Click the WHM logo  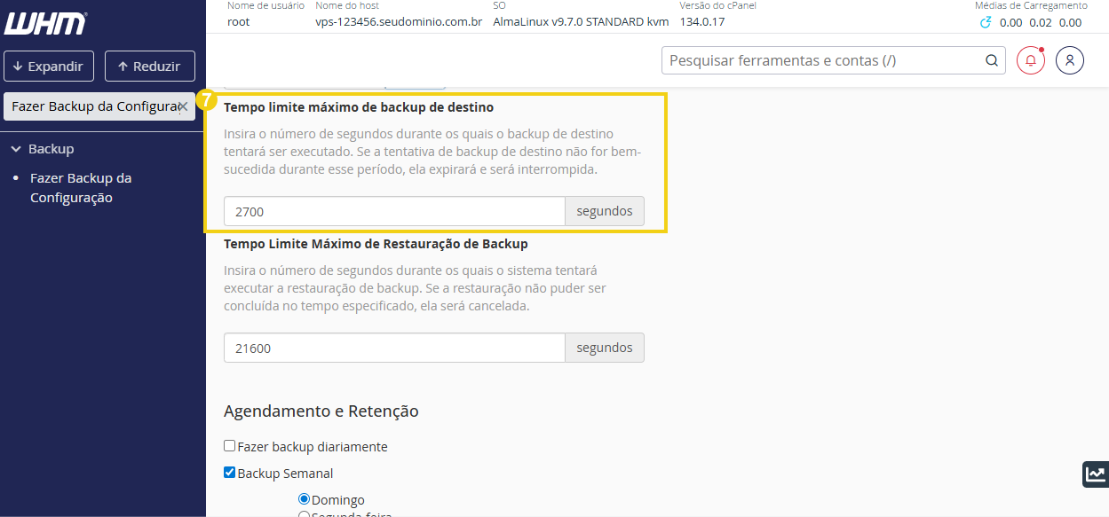point(44,24)
